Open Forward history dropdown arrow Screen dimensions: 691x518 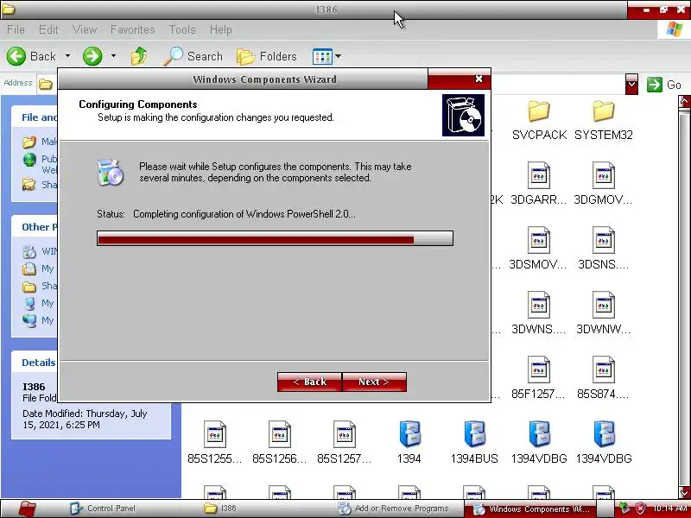[x=113, y=56]
